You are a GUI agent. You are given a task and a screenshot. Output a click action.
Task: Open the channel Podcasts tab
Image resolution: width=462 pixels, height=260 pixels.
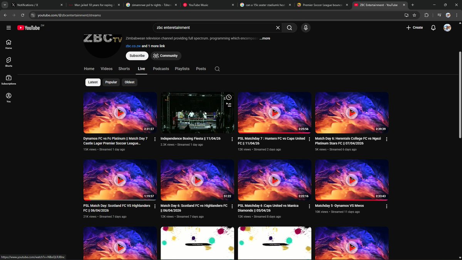(x=161, y=69)
